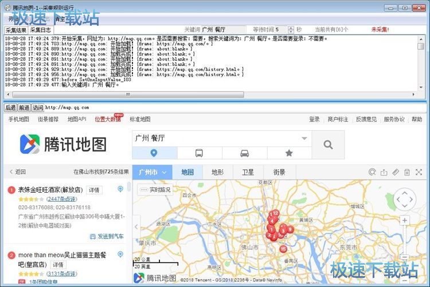This screenshot has height=287, width=430.
Task: Click red map marker number 15
Action: click(x=283, y=249)
